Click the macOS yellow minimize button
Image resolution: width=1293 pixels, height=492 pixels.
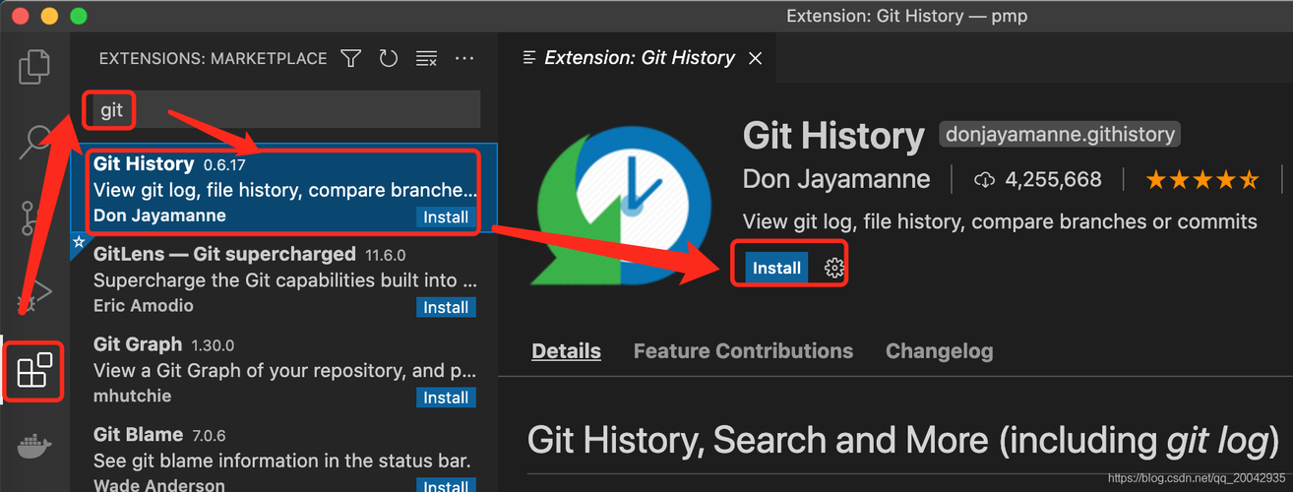pos(49,16)
